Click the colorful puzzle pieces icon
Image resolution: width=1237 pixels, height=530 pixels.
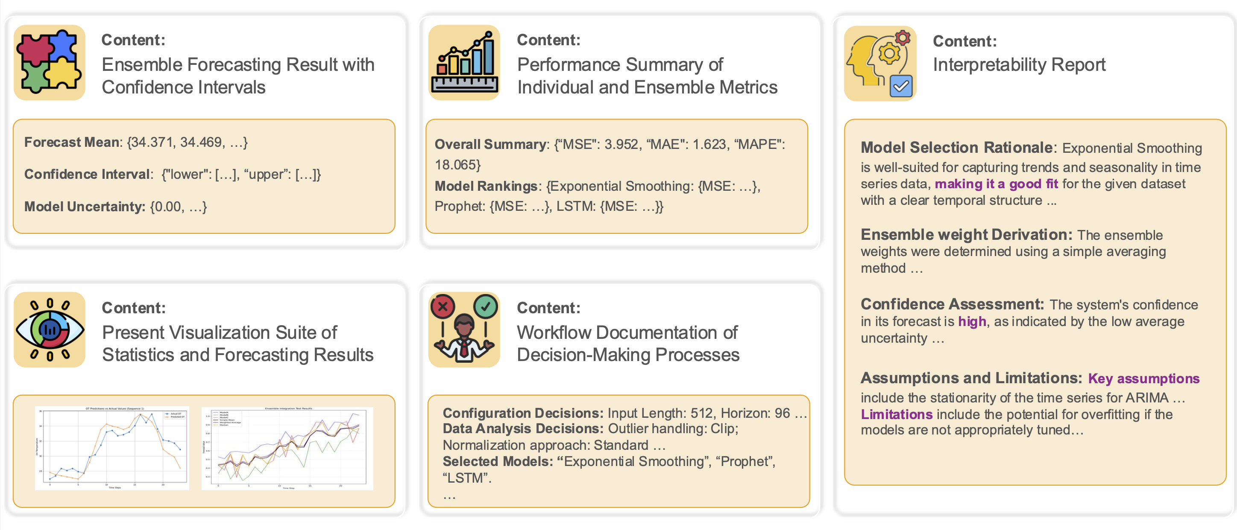click(x=50, y=62)
